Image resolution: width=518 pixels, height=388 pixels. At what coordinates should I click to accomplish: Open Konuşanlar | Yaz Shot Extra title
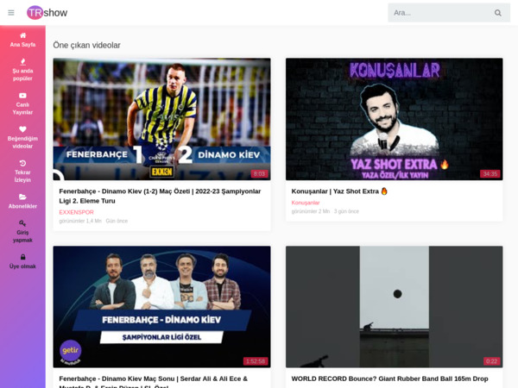click(x=339, y=191)
